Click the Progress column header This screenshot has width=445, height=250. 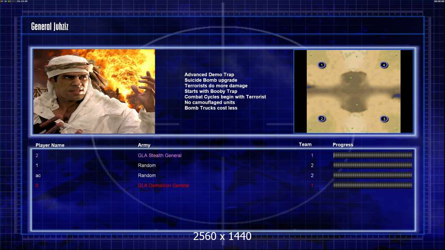[x=343, y=145]
